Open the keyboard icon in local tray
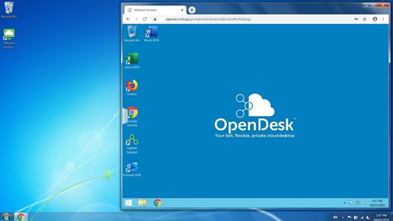The width and height of the screenshot is (393, 221). pyautogui.click(x=335, y=217)
